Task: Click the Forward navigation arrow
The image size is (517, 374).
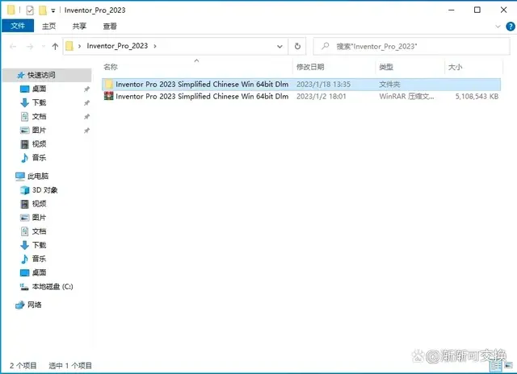Action: [30, 47]
